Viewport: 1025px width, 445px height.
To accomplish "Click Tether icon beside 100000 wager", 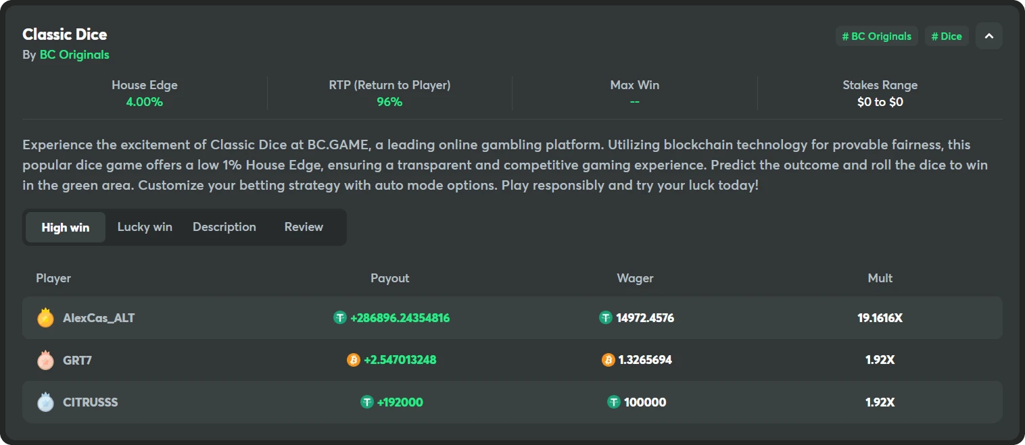I will [x=614, y=402].
